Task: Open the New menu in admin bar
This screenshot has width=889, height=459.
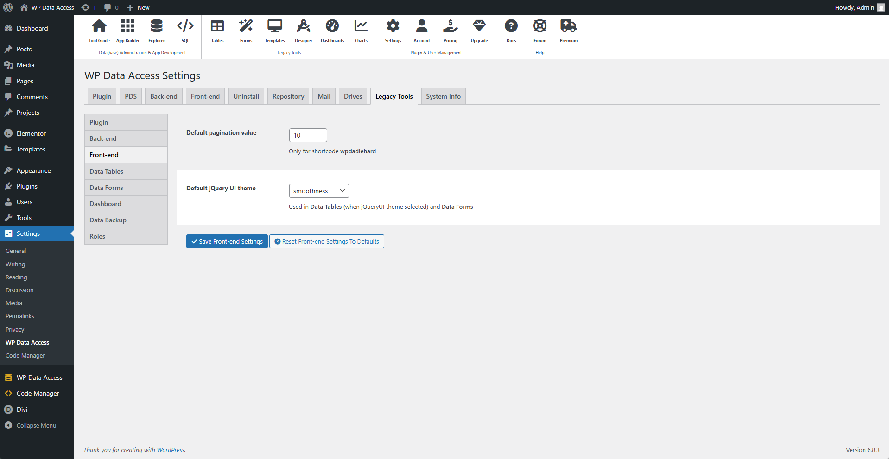Action: pos(138,7)
